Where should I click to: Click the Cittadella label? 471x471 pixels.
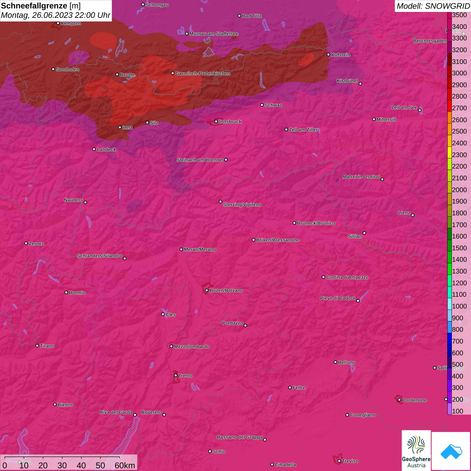click(x=285, y=465)
